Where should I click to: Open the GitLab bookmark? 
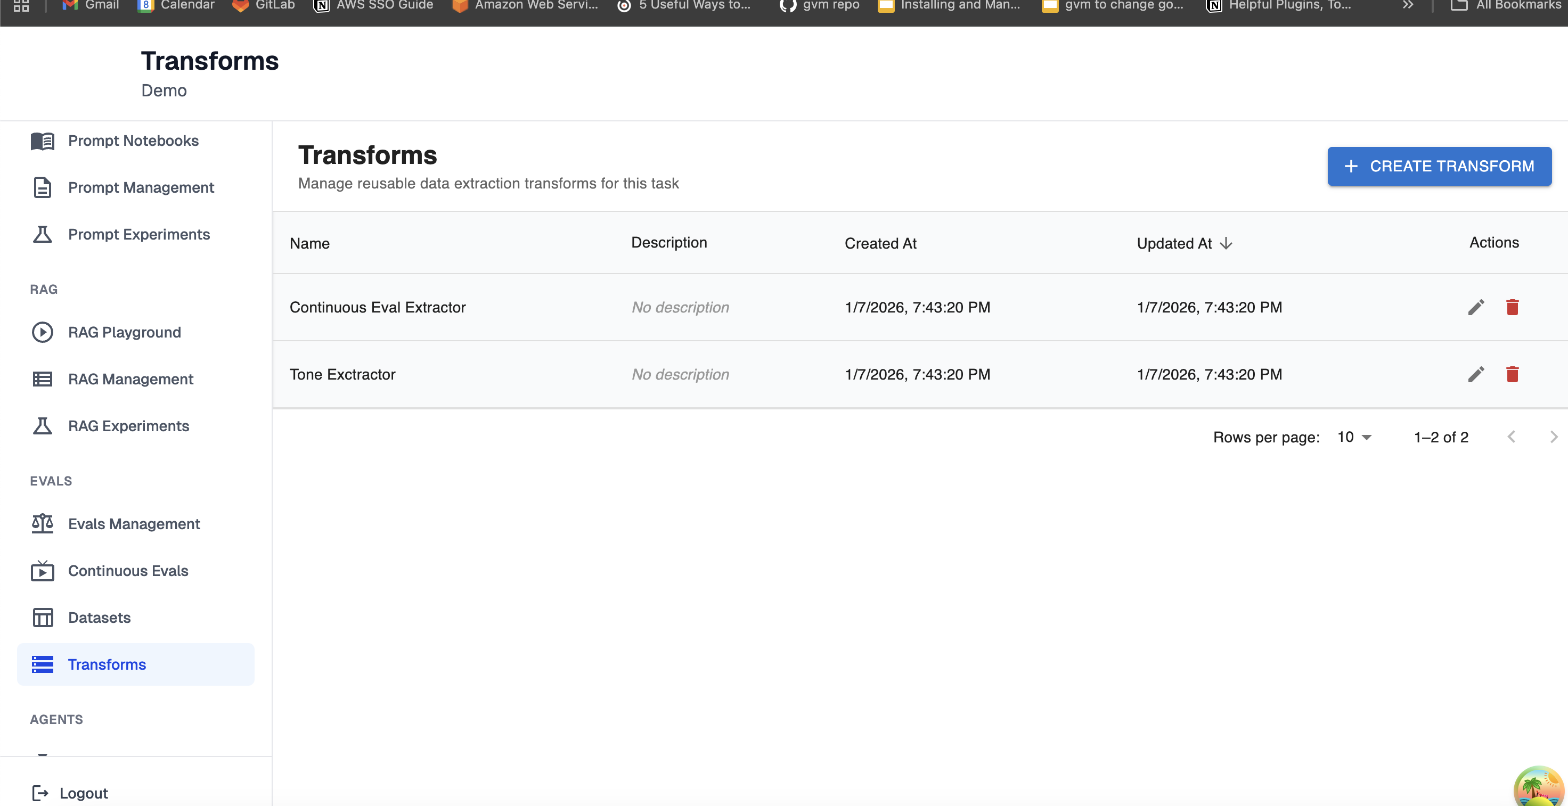point(264,5)
